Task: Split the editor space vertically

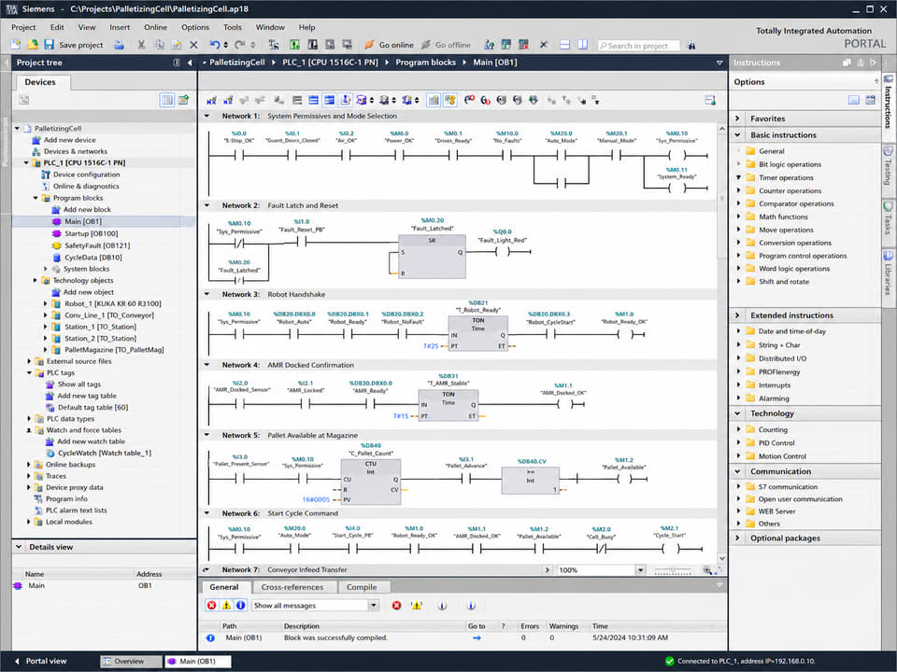Action: click(582, 45)
